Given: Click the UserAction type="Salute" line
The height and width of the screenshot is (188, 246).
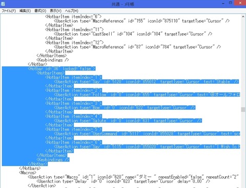Looking at the screenshot, I should pyautogui.click(x=128, y=121).
